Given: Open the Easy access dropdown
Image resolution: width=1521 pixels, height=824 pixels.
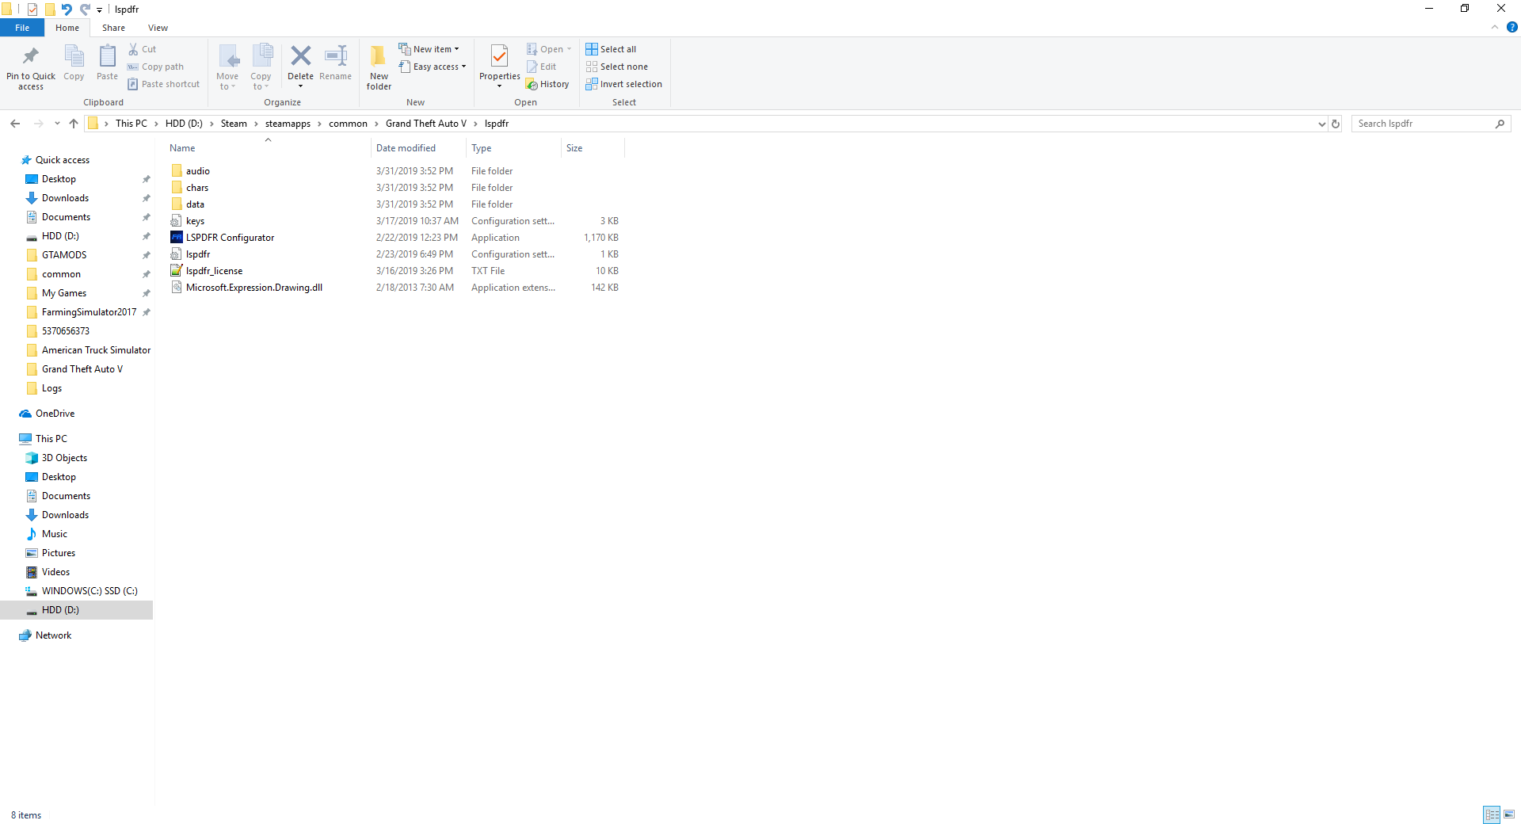Looking at the screenshot, I should coord(433,67).
